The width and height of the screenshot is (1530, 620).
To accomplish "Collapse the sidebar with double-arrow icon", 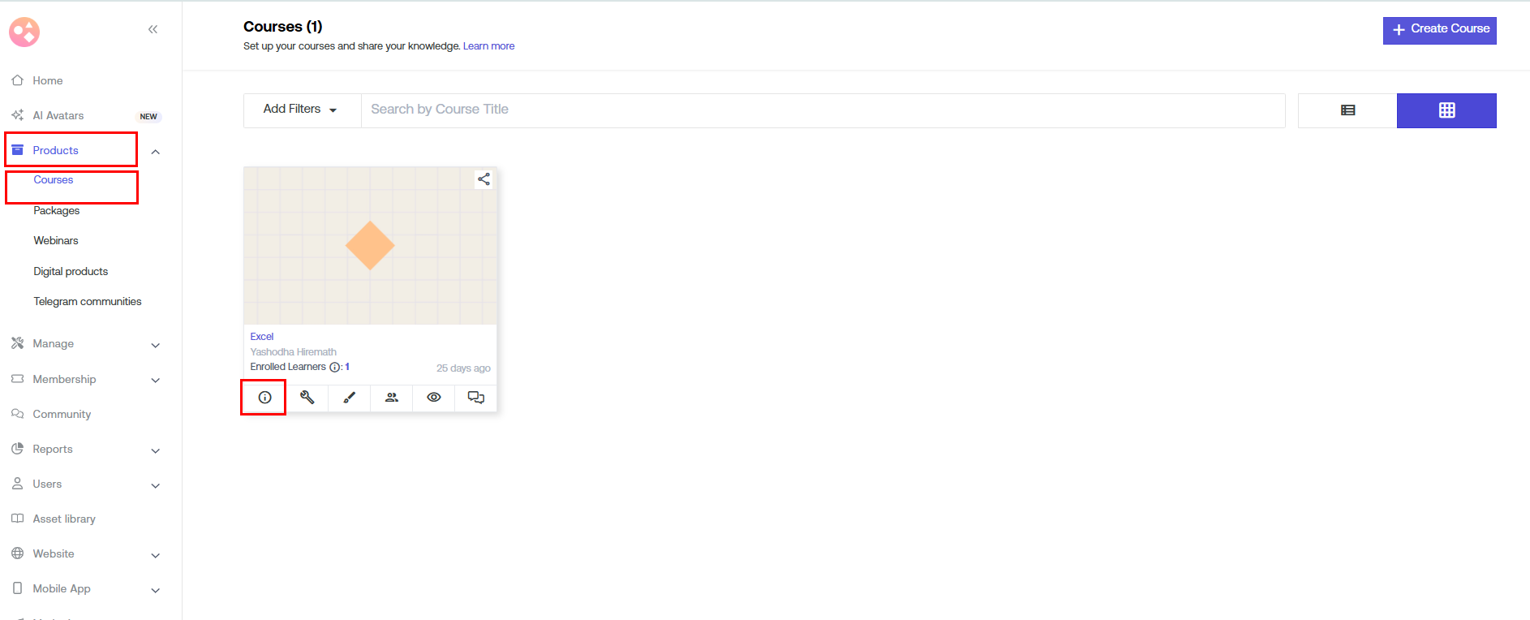I will (x=153, y=30).
